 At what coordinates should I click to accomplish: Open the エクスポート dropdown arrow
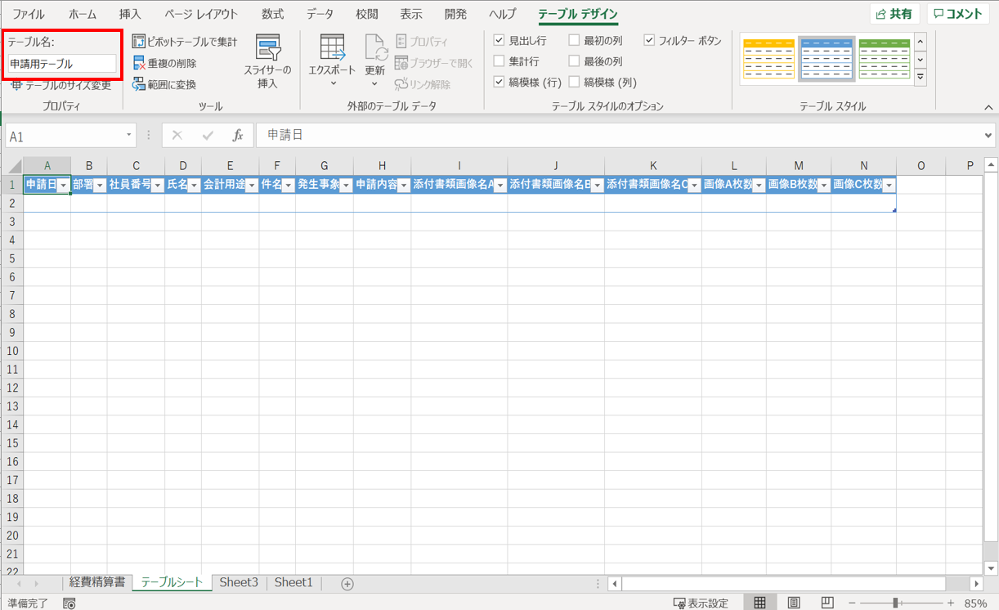click(x=333, y=83)
